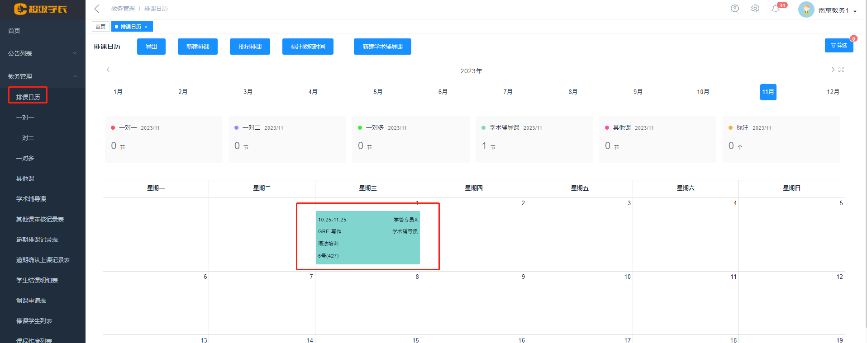Click the 学术辅导课 2023/11 summary card
This screenshot has width=867, height=343.
click(x=534, y=139)
